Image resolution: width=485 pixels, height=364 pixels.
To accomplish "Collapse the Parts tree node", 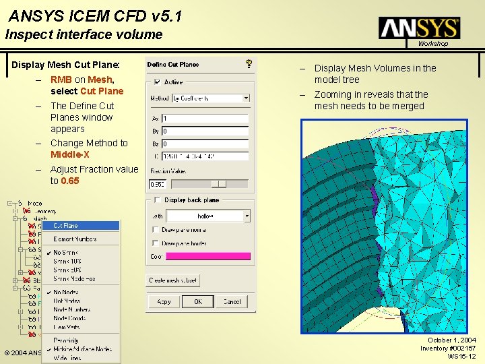I will (x=15, y=289).
